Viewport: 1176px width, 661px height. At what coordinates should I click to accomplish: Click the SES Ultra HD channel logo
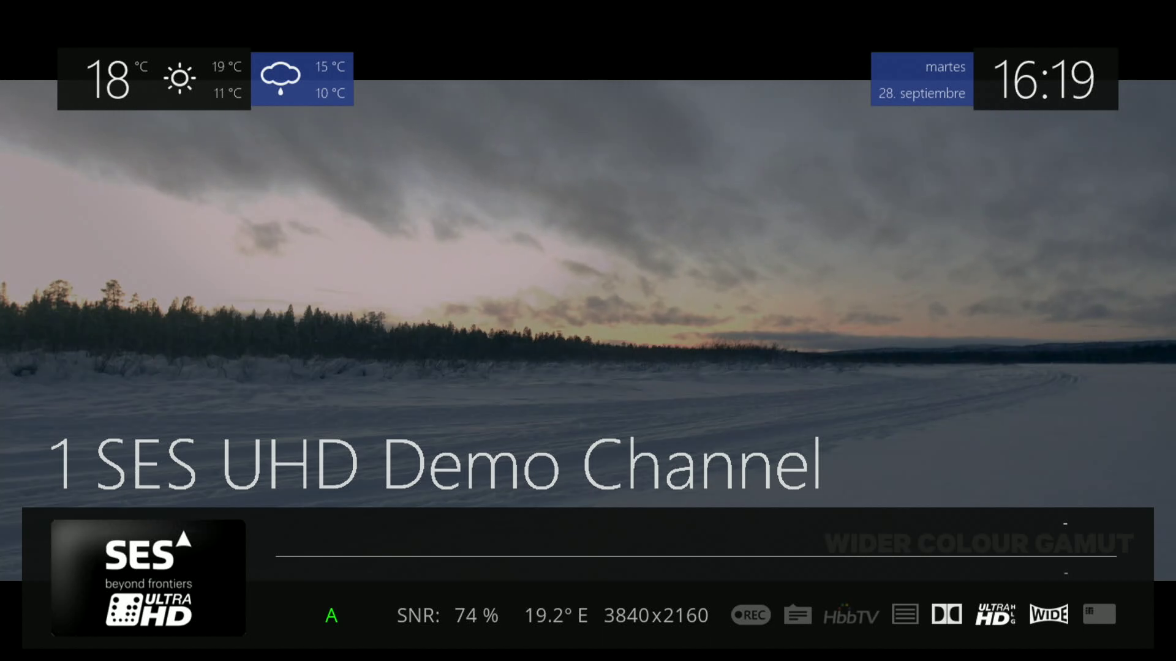(148, 578)
